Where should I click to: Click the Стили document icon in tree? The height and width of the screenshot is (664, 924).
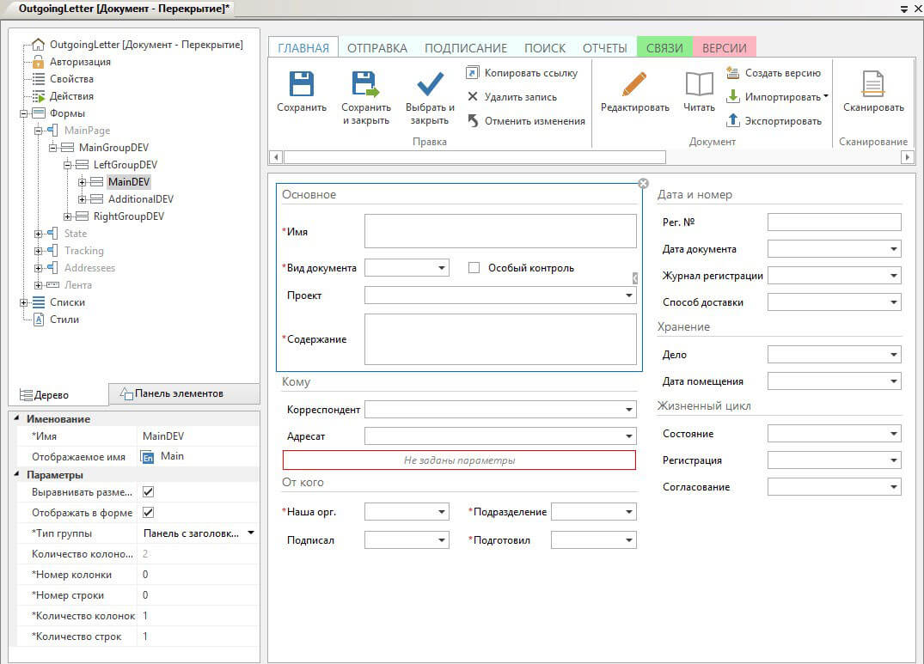click(x=39, y=319)
